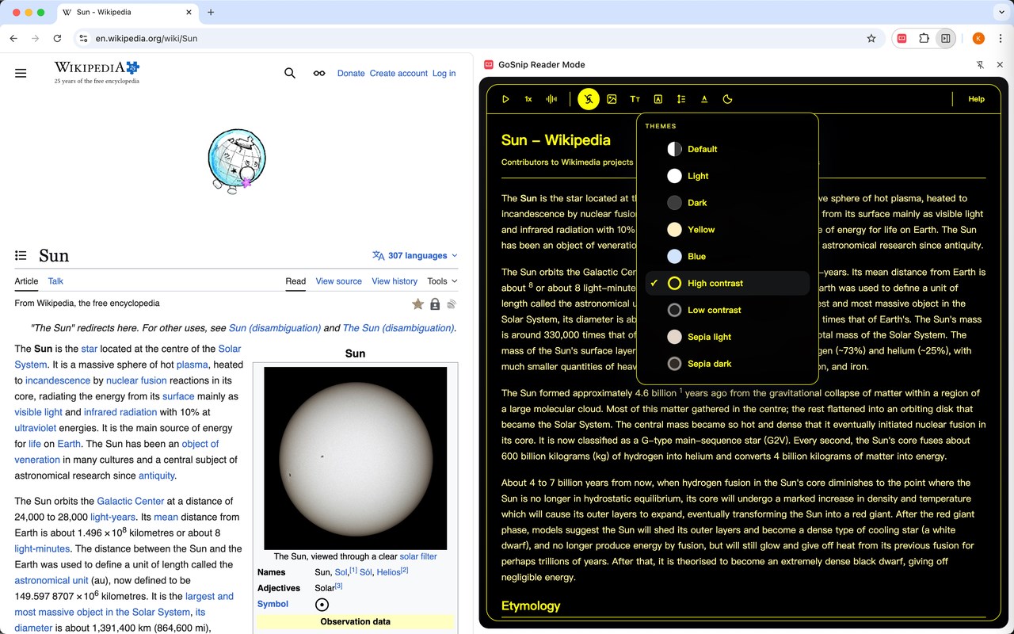This screenshot has width=1014, height=634.
Task: Start read-aloud with the play icon
Action: (505, 99)
